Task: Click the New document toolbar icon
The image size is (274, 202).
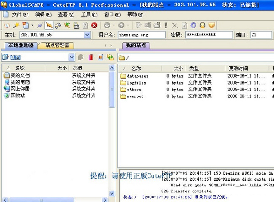Action: [x=26, y=26]
